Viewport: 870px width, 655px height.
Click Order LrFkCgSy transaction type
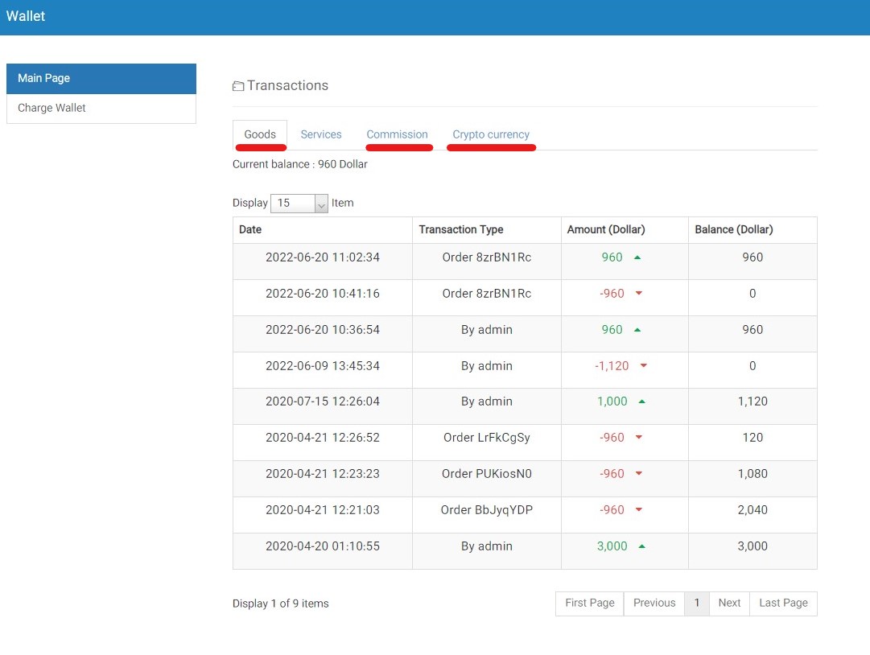(x=487, y=439)
